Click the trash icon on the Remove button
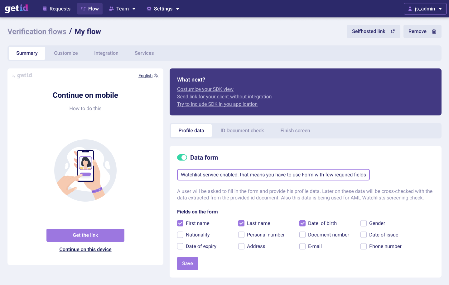This screenshot has height=285, width=449. pos(434,31)
